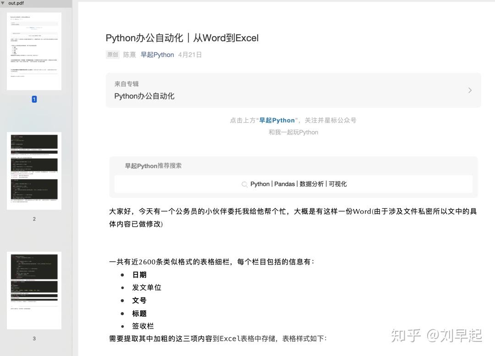495x356 pixels.
Task: Select the page 3 thumbnail in the sidebar
Action: coord(34,290)
